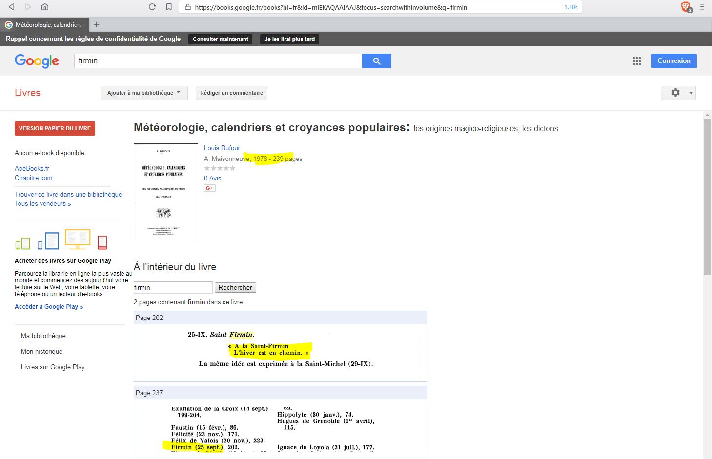Open Ma bibliothèque in the sidebar
This screenshot has height=459, width=712.
pyautogui.click(x=43, y=336)
